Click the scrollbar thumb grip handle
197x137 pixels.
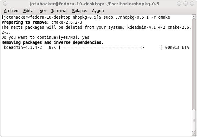point(194,120)
